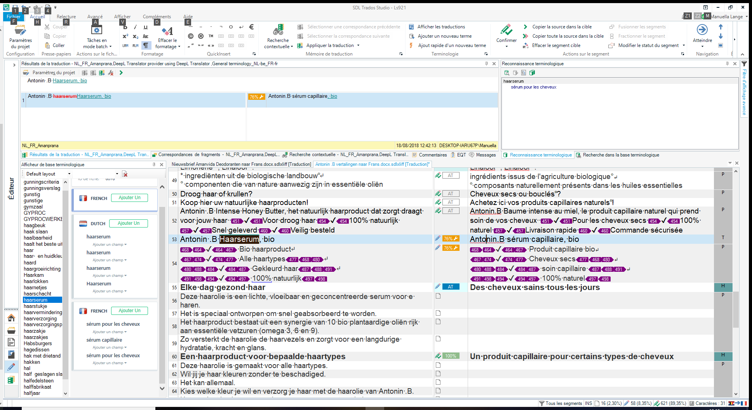Viewport: 752px width, 410px height.
Task: Insert the TM symbol from QuickInsert
Action: point(211,36)
